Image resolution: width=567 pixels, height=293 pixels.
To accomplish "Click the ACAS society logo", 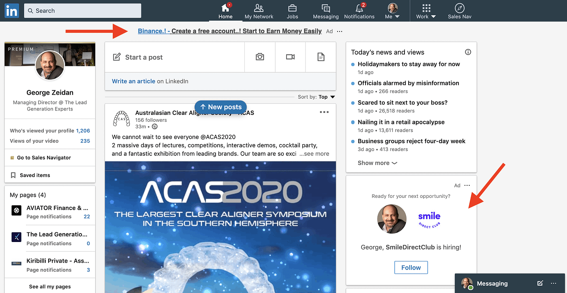I will tap(121, 119).
